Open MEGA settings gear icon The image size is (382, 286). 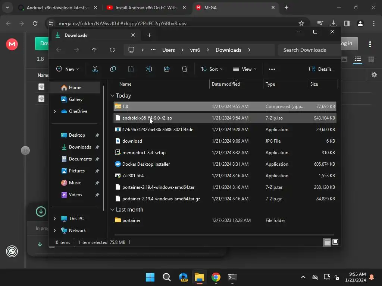(374, 74)
